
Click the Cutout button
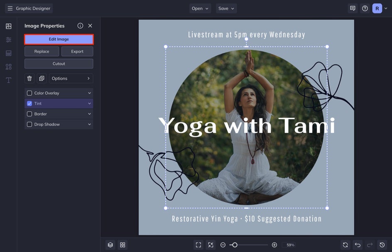[x=59, y=64]
